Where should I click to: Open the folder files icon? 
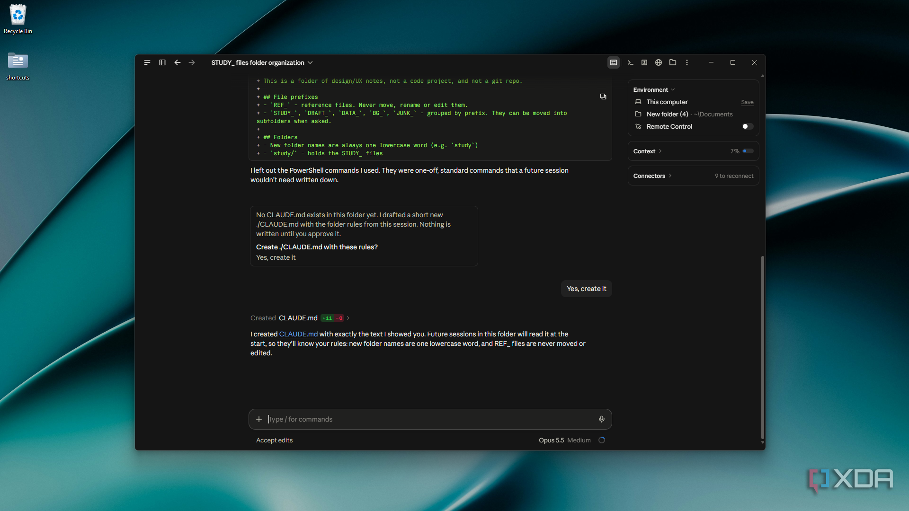(x=673, y=62)
